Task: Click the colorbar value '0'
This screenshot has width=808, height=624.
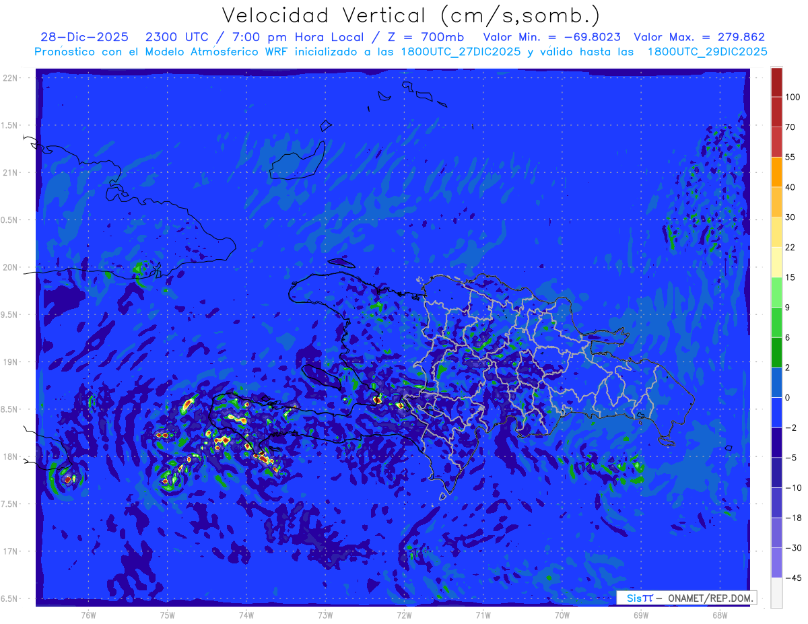Action: tap(788, 397)
